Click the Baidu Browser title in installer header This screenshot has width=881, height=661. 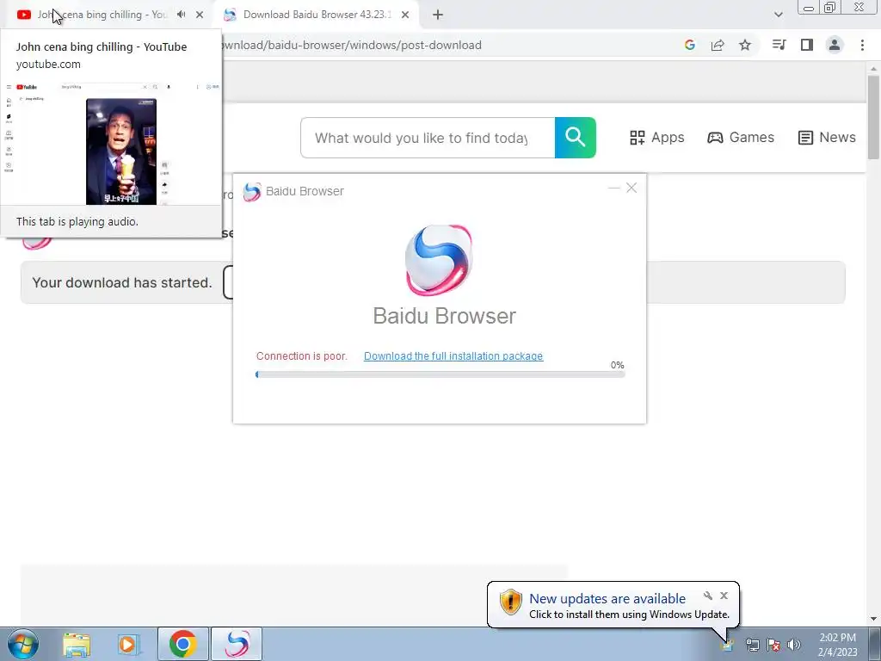pos(305,191)
